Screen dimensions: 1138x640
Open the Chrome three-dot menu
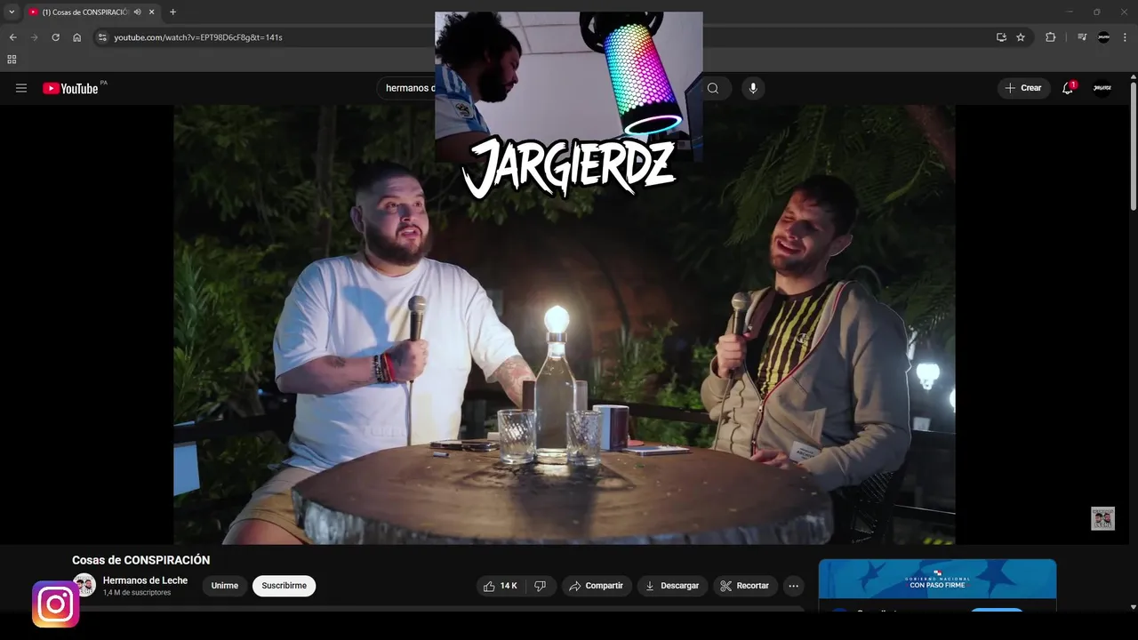[x=1125, y=37]
